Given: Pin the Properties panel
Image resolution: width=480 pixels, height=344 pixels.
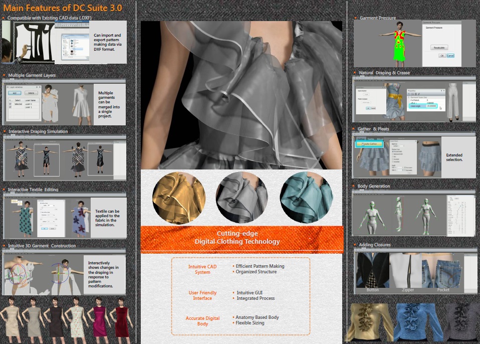Looking at the screenshot, I should pyautogui.click(x=441, y=91).
